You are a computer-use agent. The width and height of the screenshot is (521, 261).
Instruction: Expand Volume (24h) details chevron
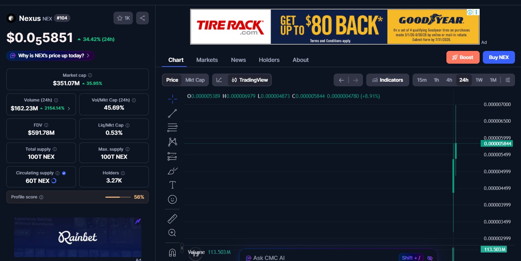(x=69, y=109)
